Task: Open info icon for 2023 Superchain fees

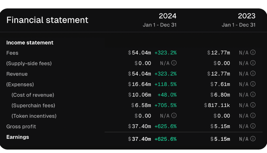Action: pos(253,105)
